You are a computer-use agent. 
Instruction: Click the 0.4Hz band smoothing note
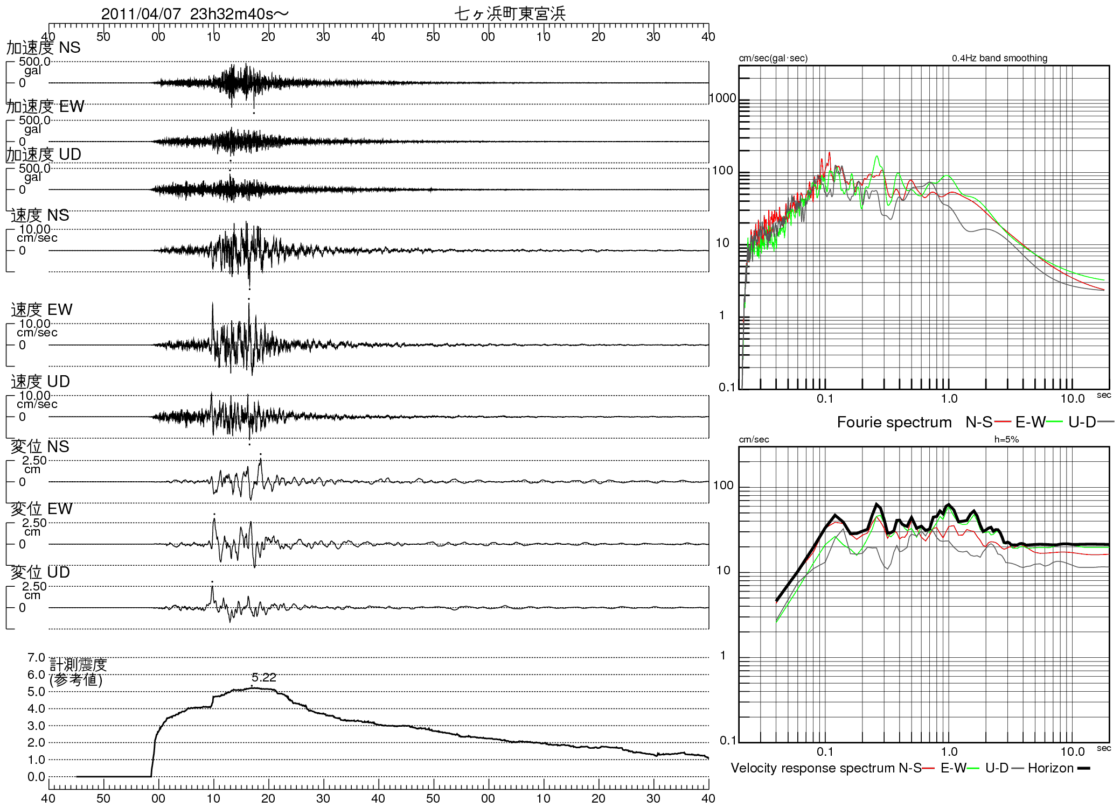pos(1000,58)
